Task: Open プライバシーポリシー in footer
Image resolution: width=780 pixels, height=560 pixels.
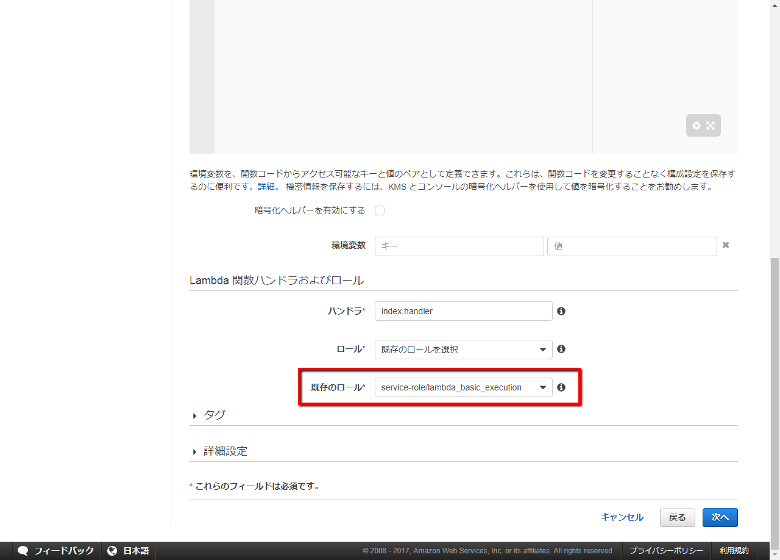Action: (666, 551)
